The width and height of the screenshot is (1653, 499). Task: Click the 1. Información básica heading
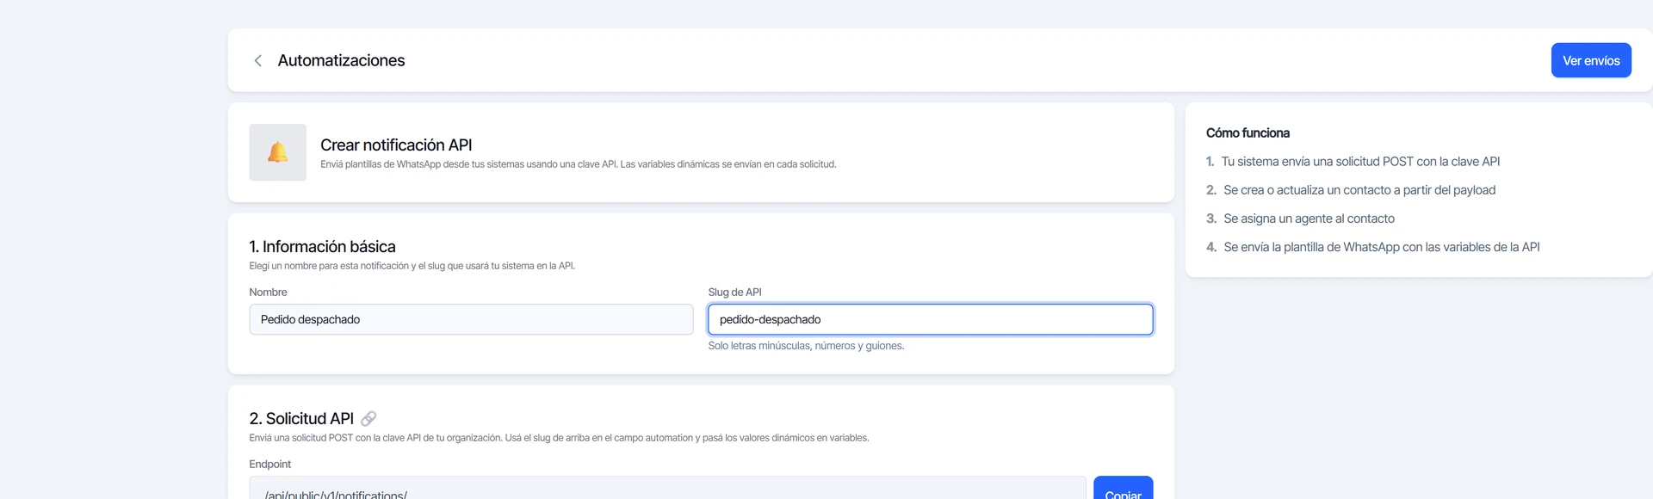click(x=322, y=247)
